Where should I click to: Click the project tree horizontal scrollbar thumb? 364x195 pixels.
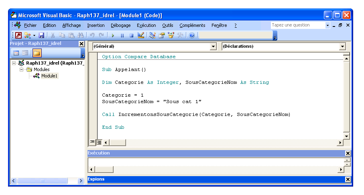pyautogui.click(x=42, y=181)
